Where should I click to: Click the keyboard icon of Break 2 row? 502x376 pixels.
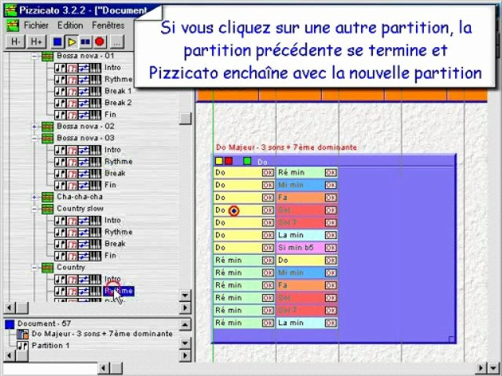coord(95,103)
